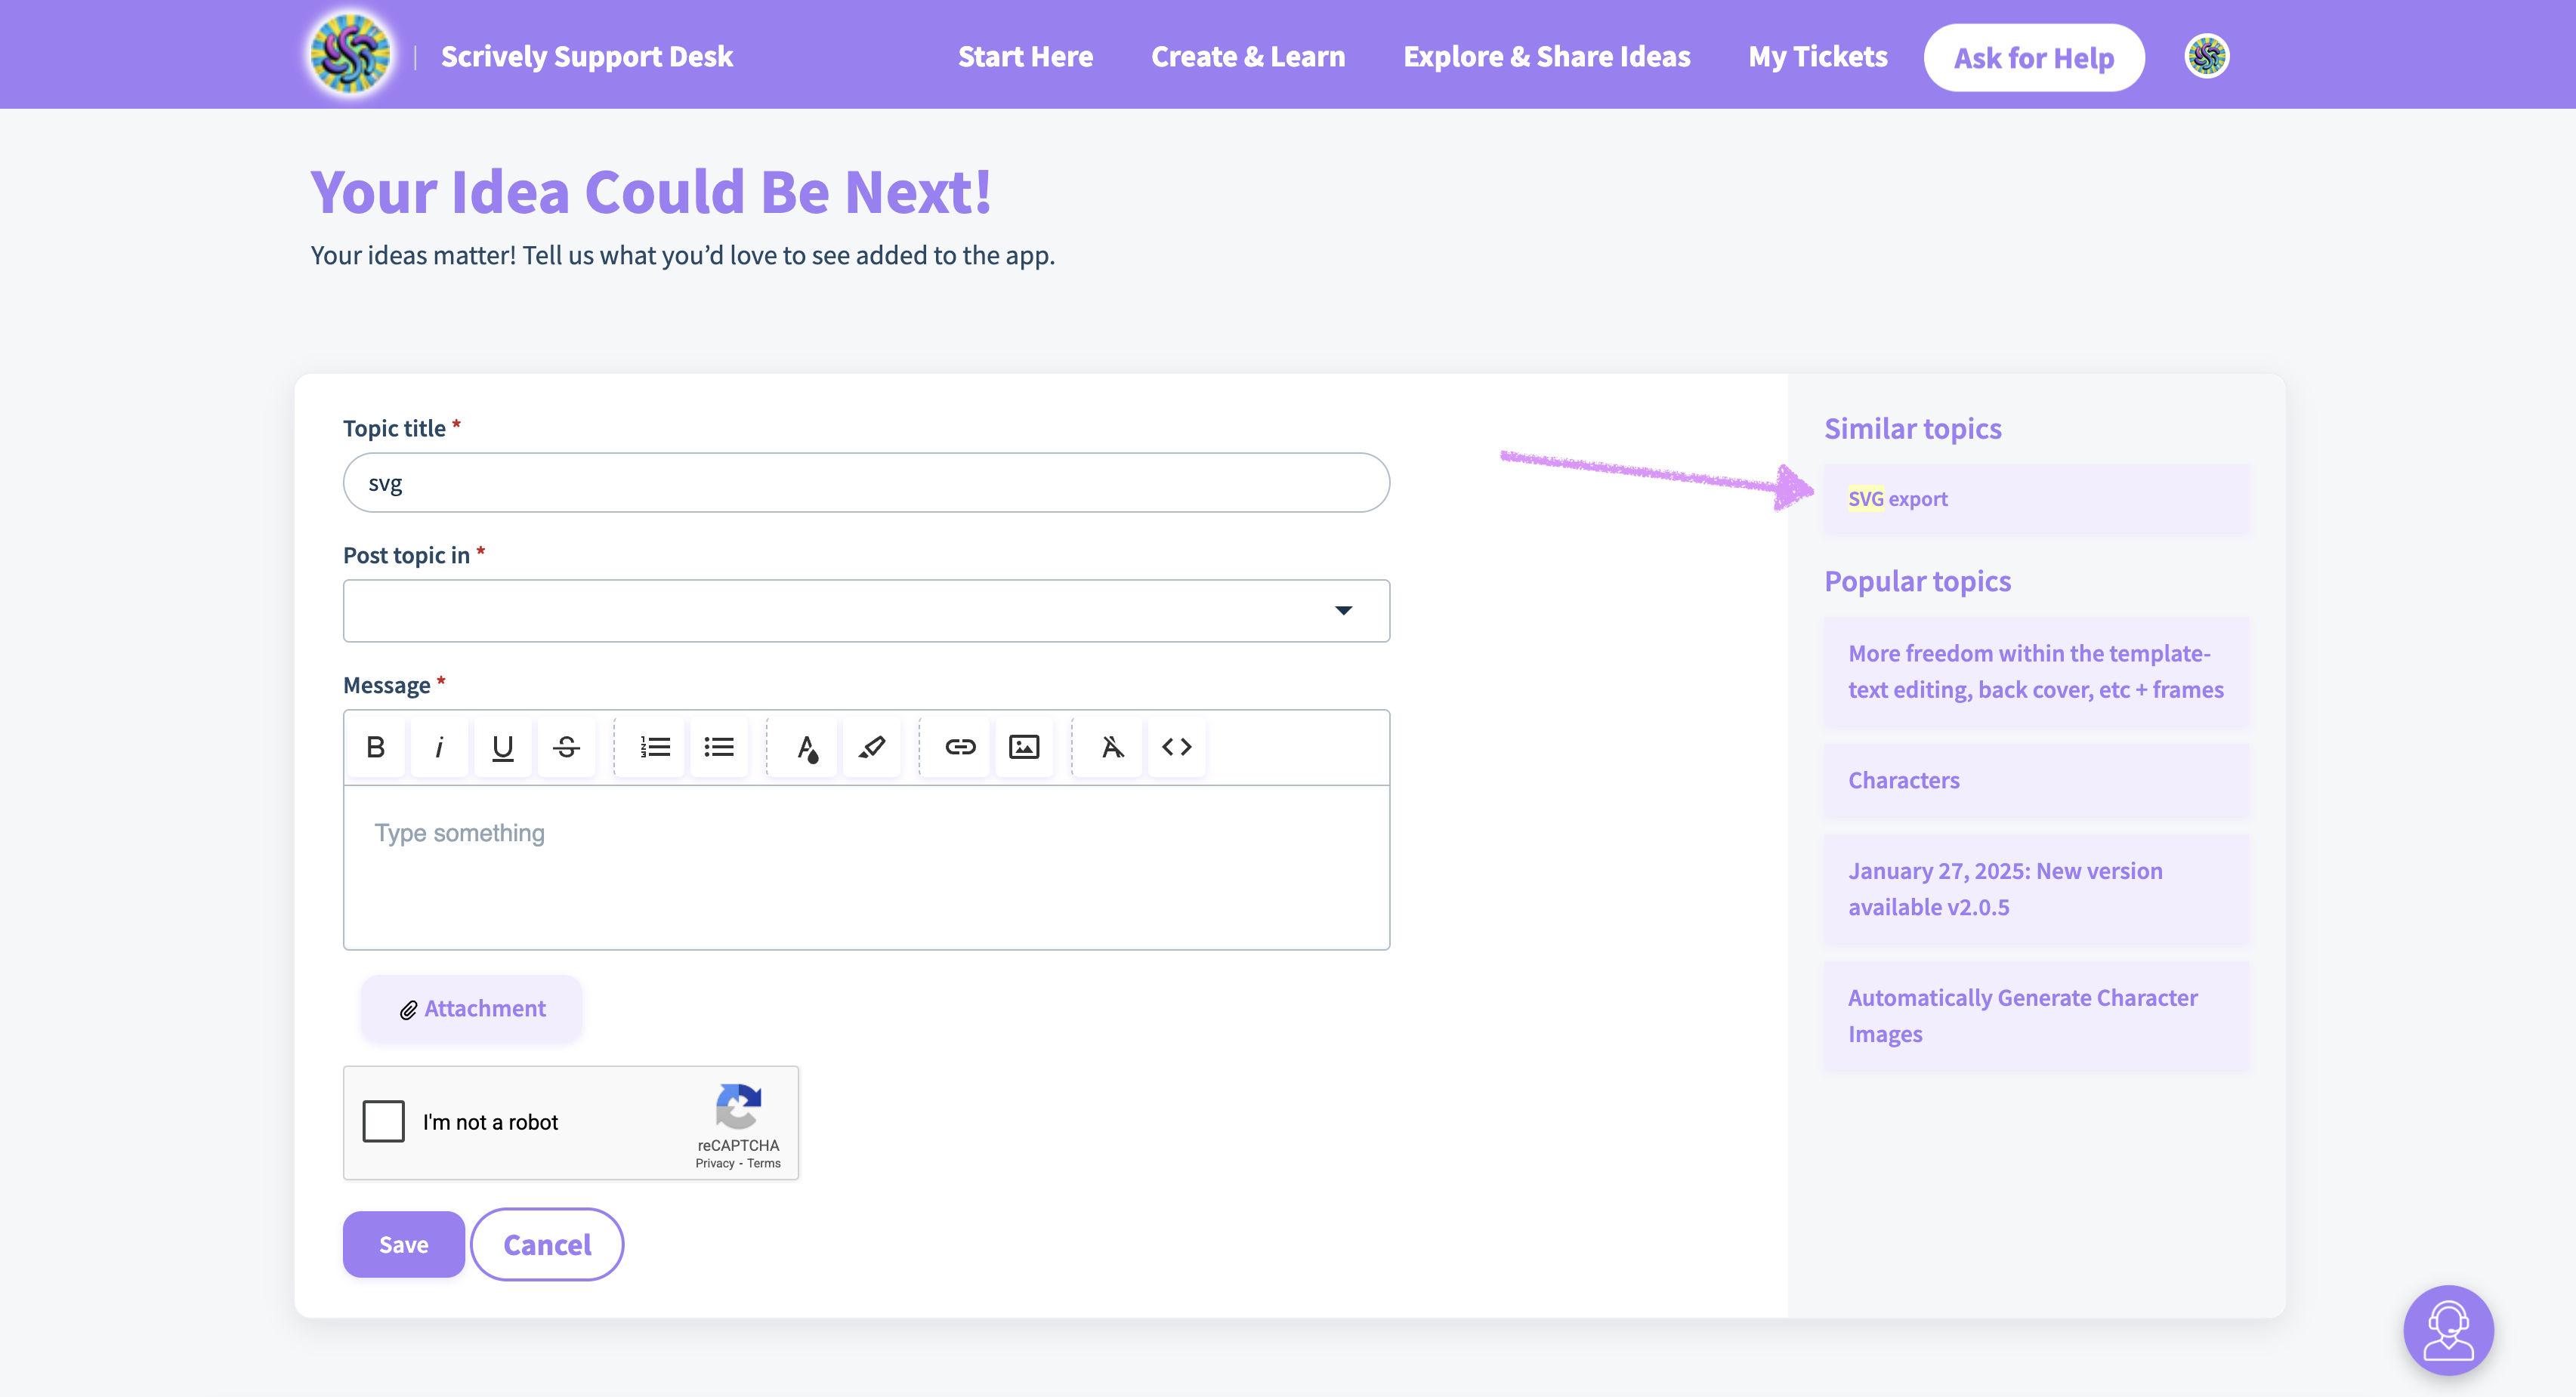Toggle underline formatting button
Viewport: 2576px width, 1397px height.
coord(503,747)
